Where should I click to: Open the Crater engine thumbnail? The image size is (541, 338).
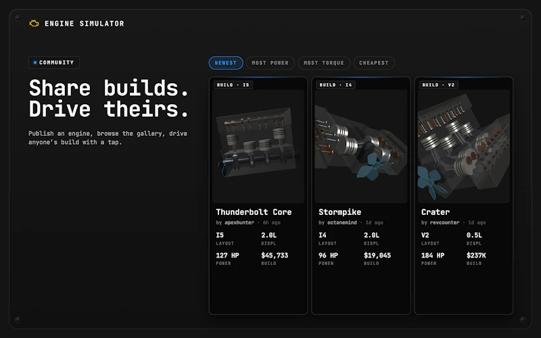[x=463, y=146]
